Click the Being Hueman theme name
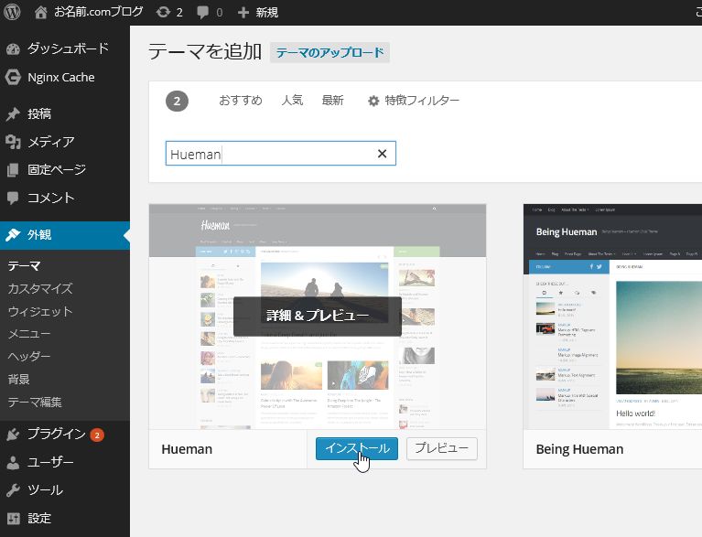The image size is (702, 537). (x=579, y=449)
